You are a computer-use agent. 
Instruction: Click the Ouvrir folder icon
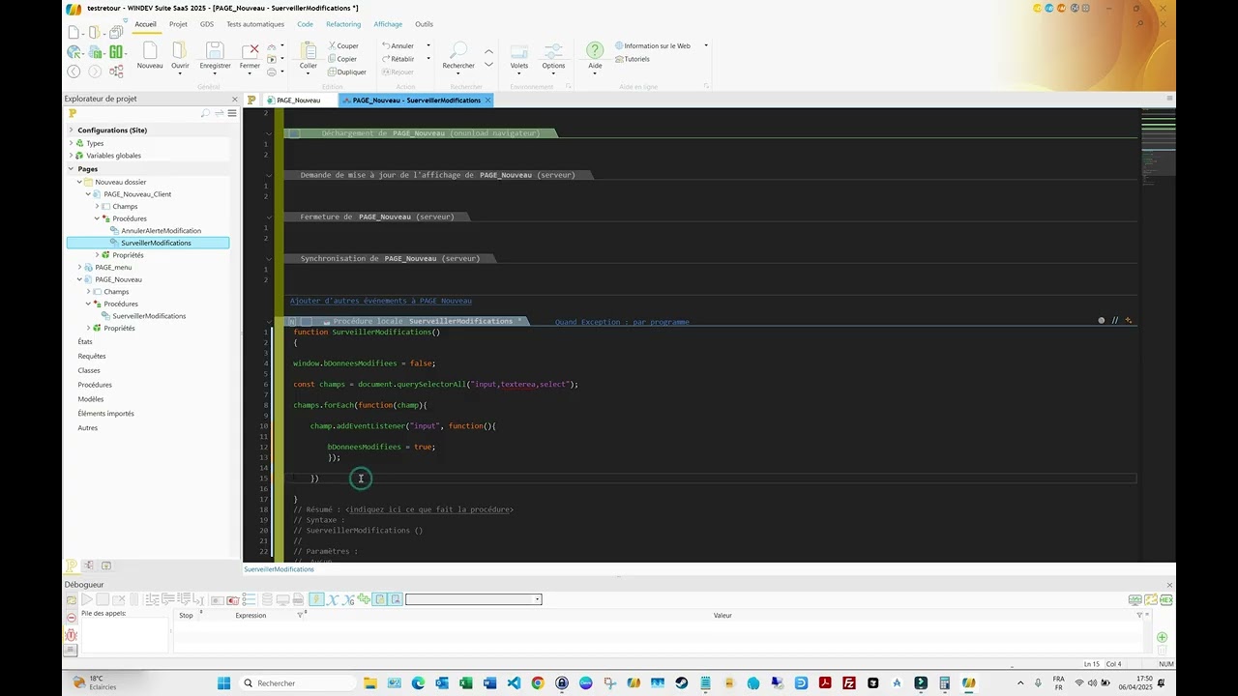click(180, 50)
